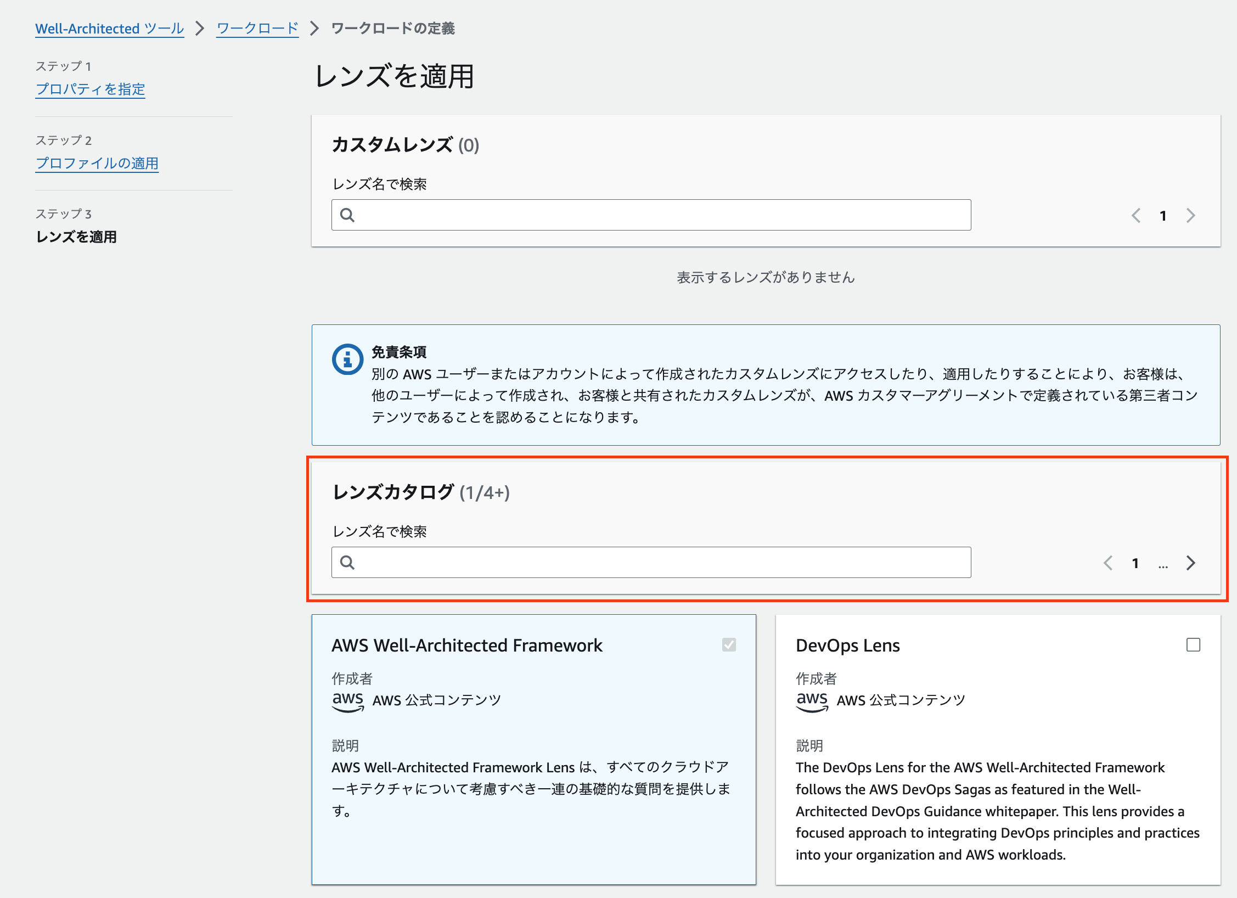Click the custom lens search magnifier icon
The height and width of the screenshot is (898, 1237).
pos(347,215)
